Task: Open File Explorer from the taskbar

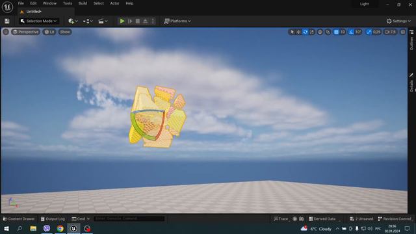Action: pos(33,228)
